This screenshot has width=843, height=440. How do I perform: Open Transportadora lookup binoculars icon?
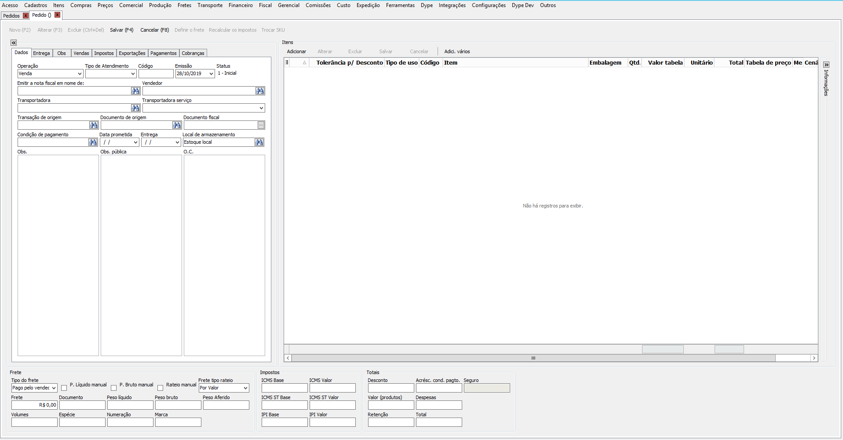tap(135, 108)
